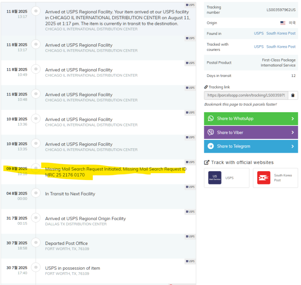This screenshot has height=285, width=301.
Task: Open South Korea Post in Tracked with couriers
Action: pyautogui.click(x=281, y=47)
